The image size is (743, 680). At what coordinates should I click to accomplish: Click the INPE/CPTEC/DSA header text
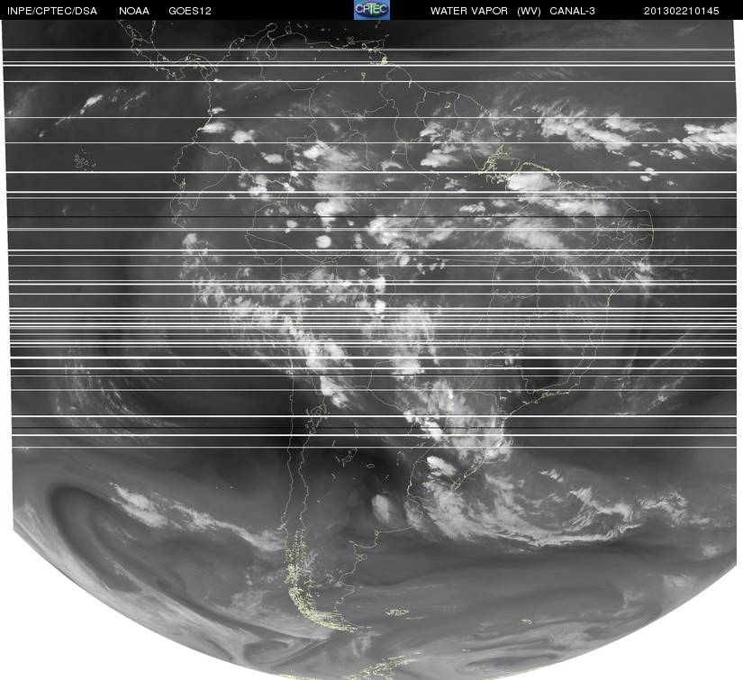52,11
